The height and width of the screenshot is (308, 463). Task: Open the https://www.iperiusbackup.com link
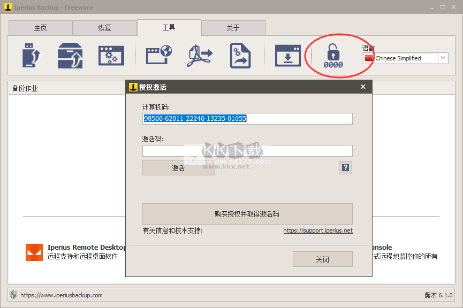(x=62, y=295)
